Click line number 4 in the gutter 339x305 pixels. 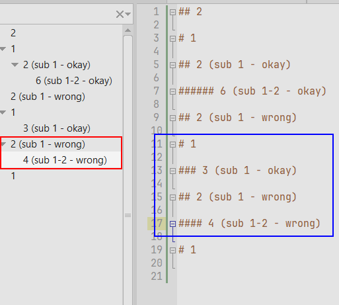pos(157,52)
